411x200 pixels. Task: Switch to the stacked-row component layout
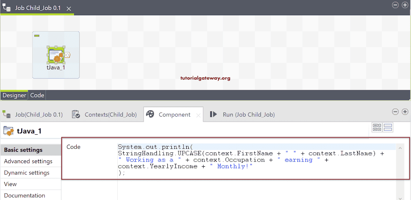click(388, 127)
